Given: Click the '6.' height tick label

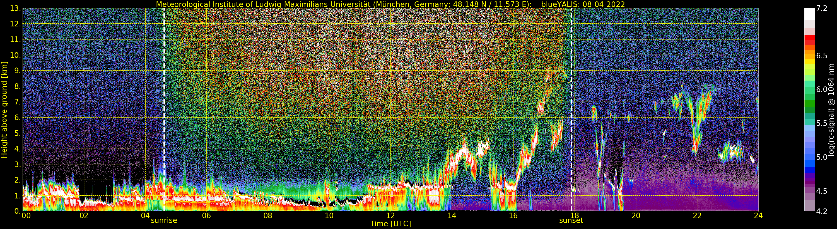Looking at the screenshot, I should click(18, 118).
